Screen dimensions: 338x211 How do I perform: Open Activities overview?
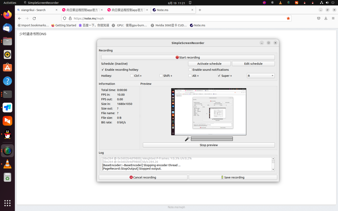click(10, 3)
